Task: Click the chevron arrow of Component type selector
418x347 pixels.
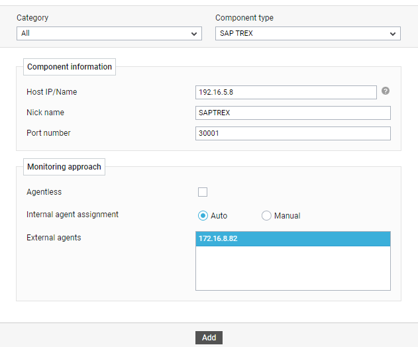Action: coord(393,34)
